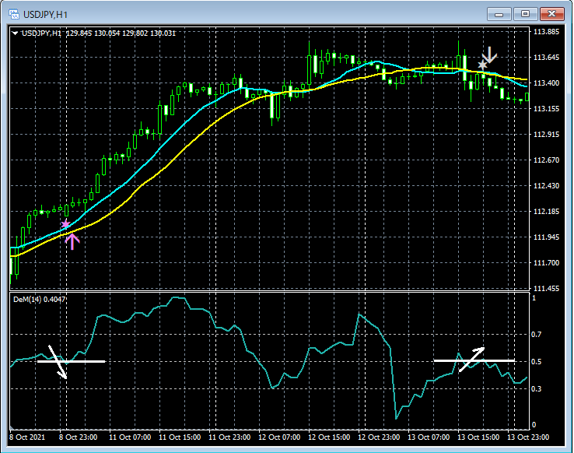Click the 0.5 DeMarker scale label
The width and height of the screenshot is (574, 453).
[x=536, y=361]
